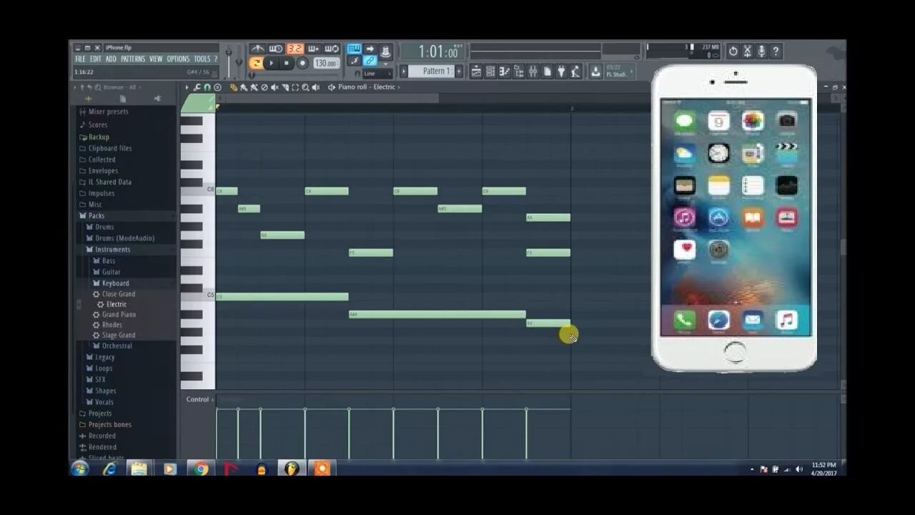Select the piano roll playback speaker tool
Viewport: 915px width, 515px height.
[x=316, y=87]
